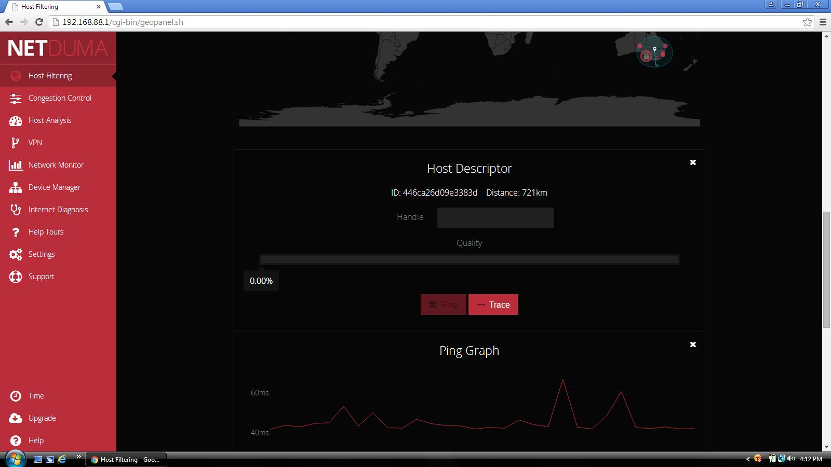831x467 pixels.
Task: Open the Windows Start button
Action: 15,459
